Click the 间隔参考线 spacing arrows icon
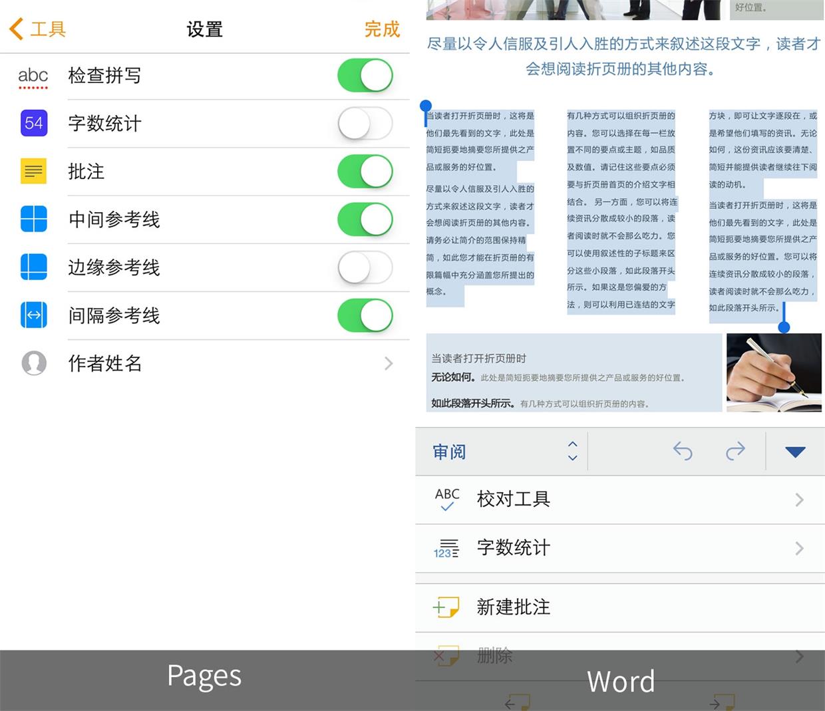The image size is (825, 711). click(33, 315)
